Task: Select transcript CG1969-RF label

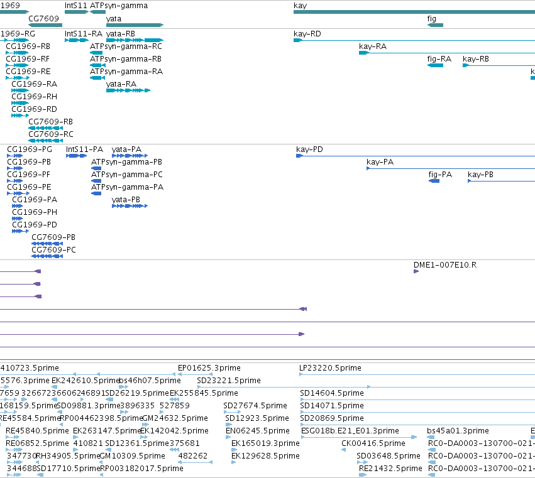Action: coord(28,59)
